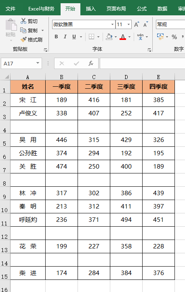Switch to the 开始 tab
The width and height of the screenshot is (185, 292).
point(70,9)
